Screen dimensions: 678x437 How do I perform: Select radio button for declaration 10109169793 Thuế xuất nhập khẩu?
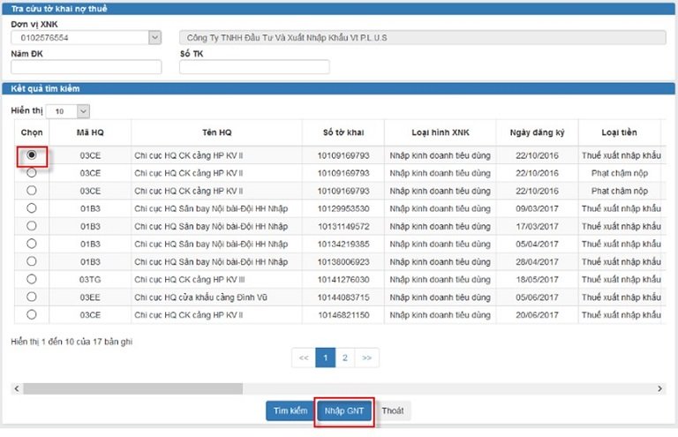point(33,154)
